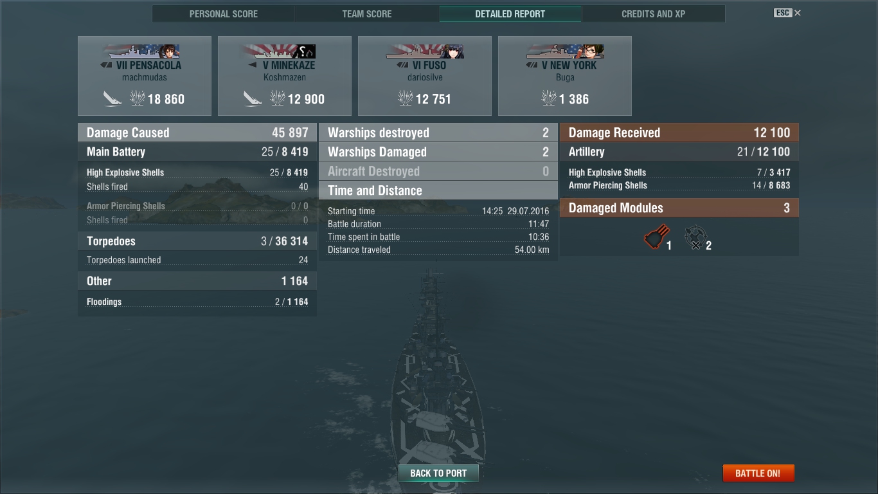Switch to the Personal Score tab
The width and height of the screenshot is (878, 494).
224,14
